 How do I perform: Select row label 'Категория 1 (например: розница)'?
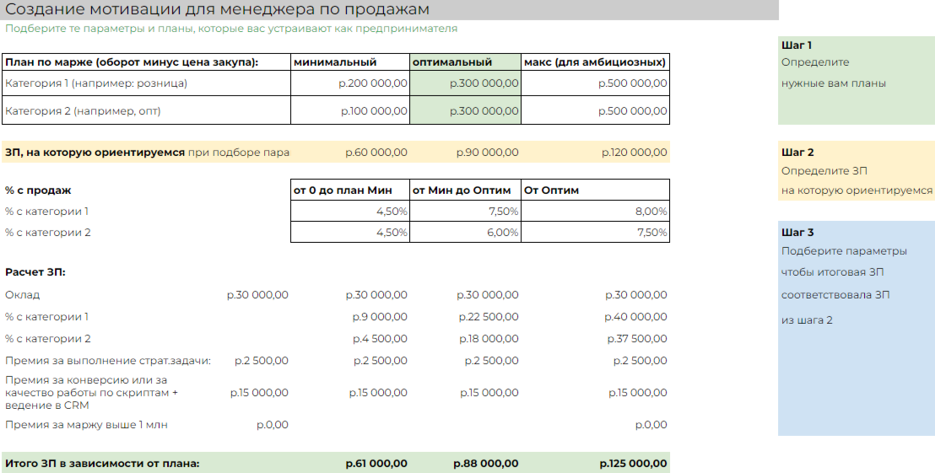pyautogui.click(x=96, y=83)
